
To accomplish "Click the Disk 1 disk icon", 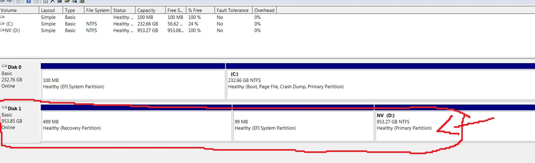I will 4,108.
